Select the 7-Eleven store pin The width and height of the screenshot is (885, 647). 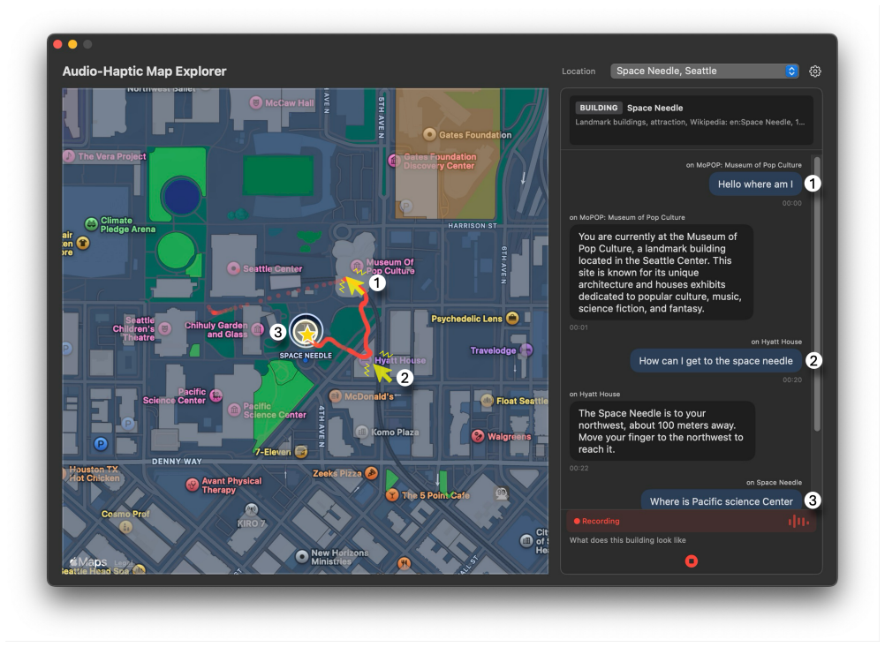(x=301, y=452)
